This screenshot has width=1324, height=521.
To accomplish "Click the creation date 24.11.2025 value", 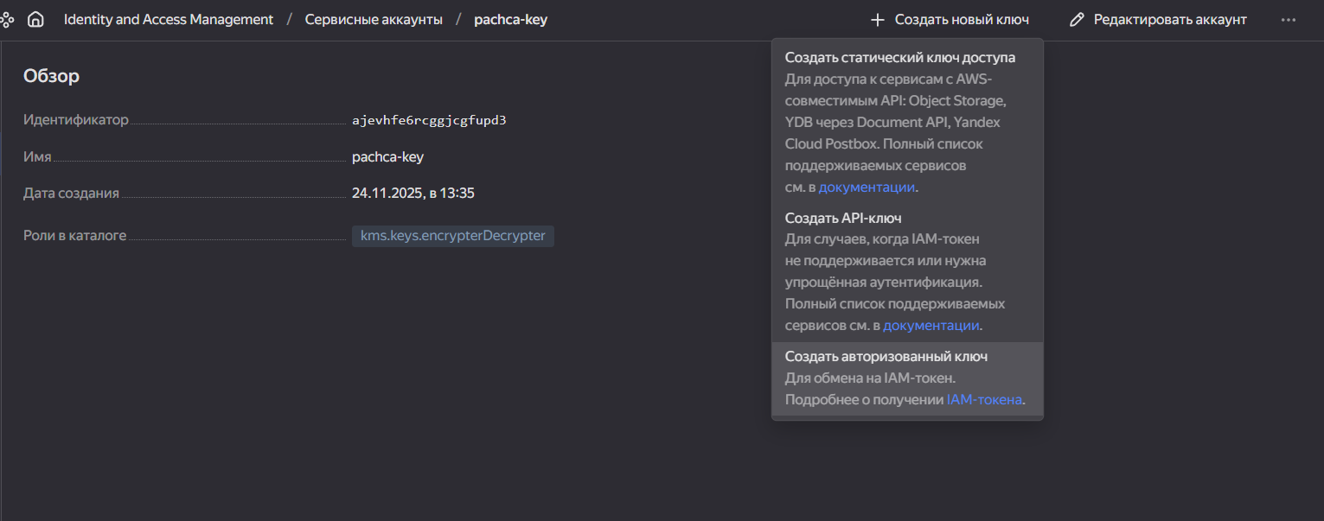I will pos(413,193).
